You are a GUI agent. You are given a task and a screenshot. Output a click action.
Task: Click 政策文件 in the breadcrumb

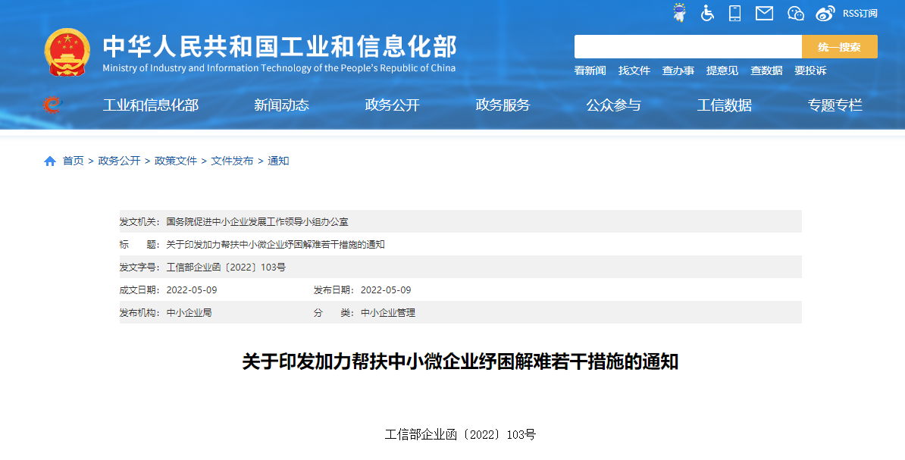[176, 161]
